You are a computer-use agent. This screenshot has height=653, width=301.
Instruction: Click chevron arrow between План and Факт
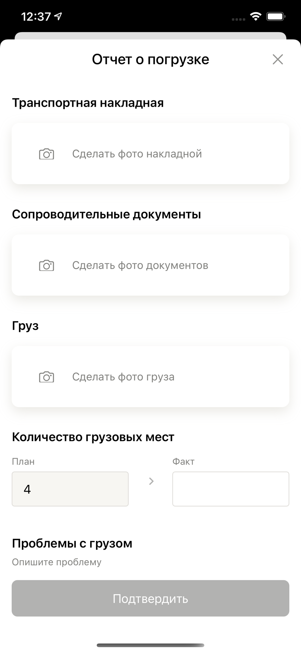coord(151,481)
